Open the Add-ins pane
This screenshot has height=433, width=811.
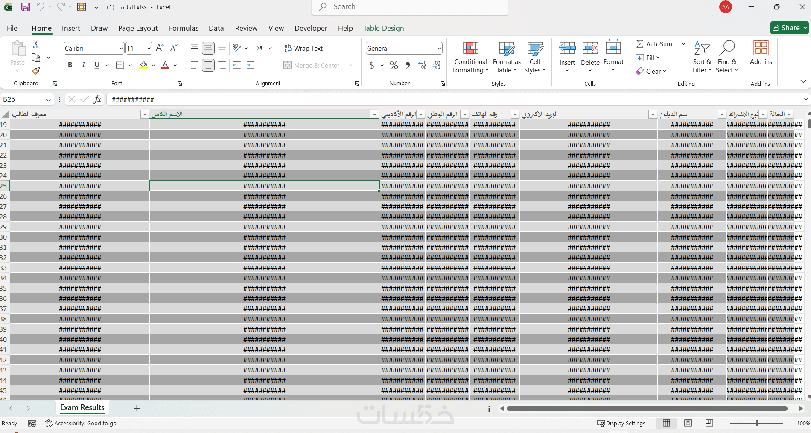coord(761,53)
